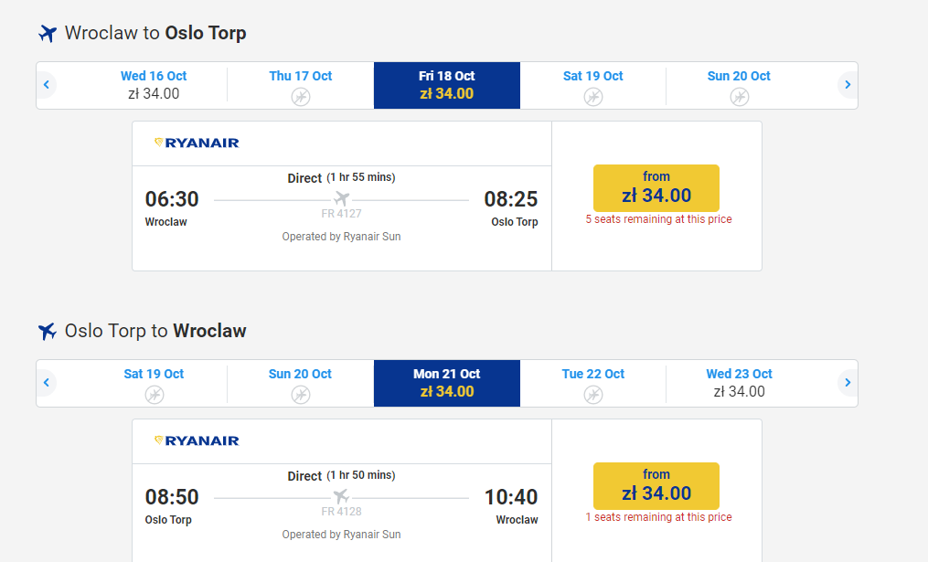The width and height of the screenshot is (928, 562).
Task: Click the Ryanair logo on outbound flight card
Action: coord(197,143)
